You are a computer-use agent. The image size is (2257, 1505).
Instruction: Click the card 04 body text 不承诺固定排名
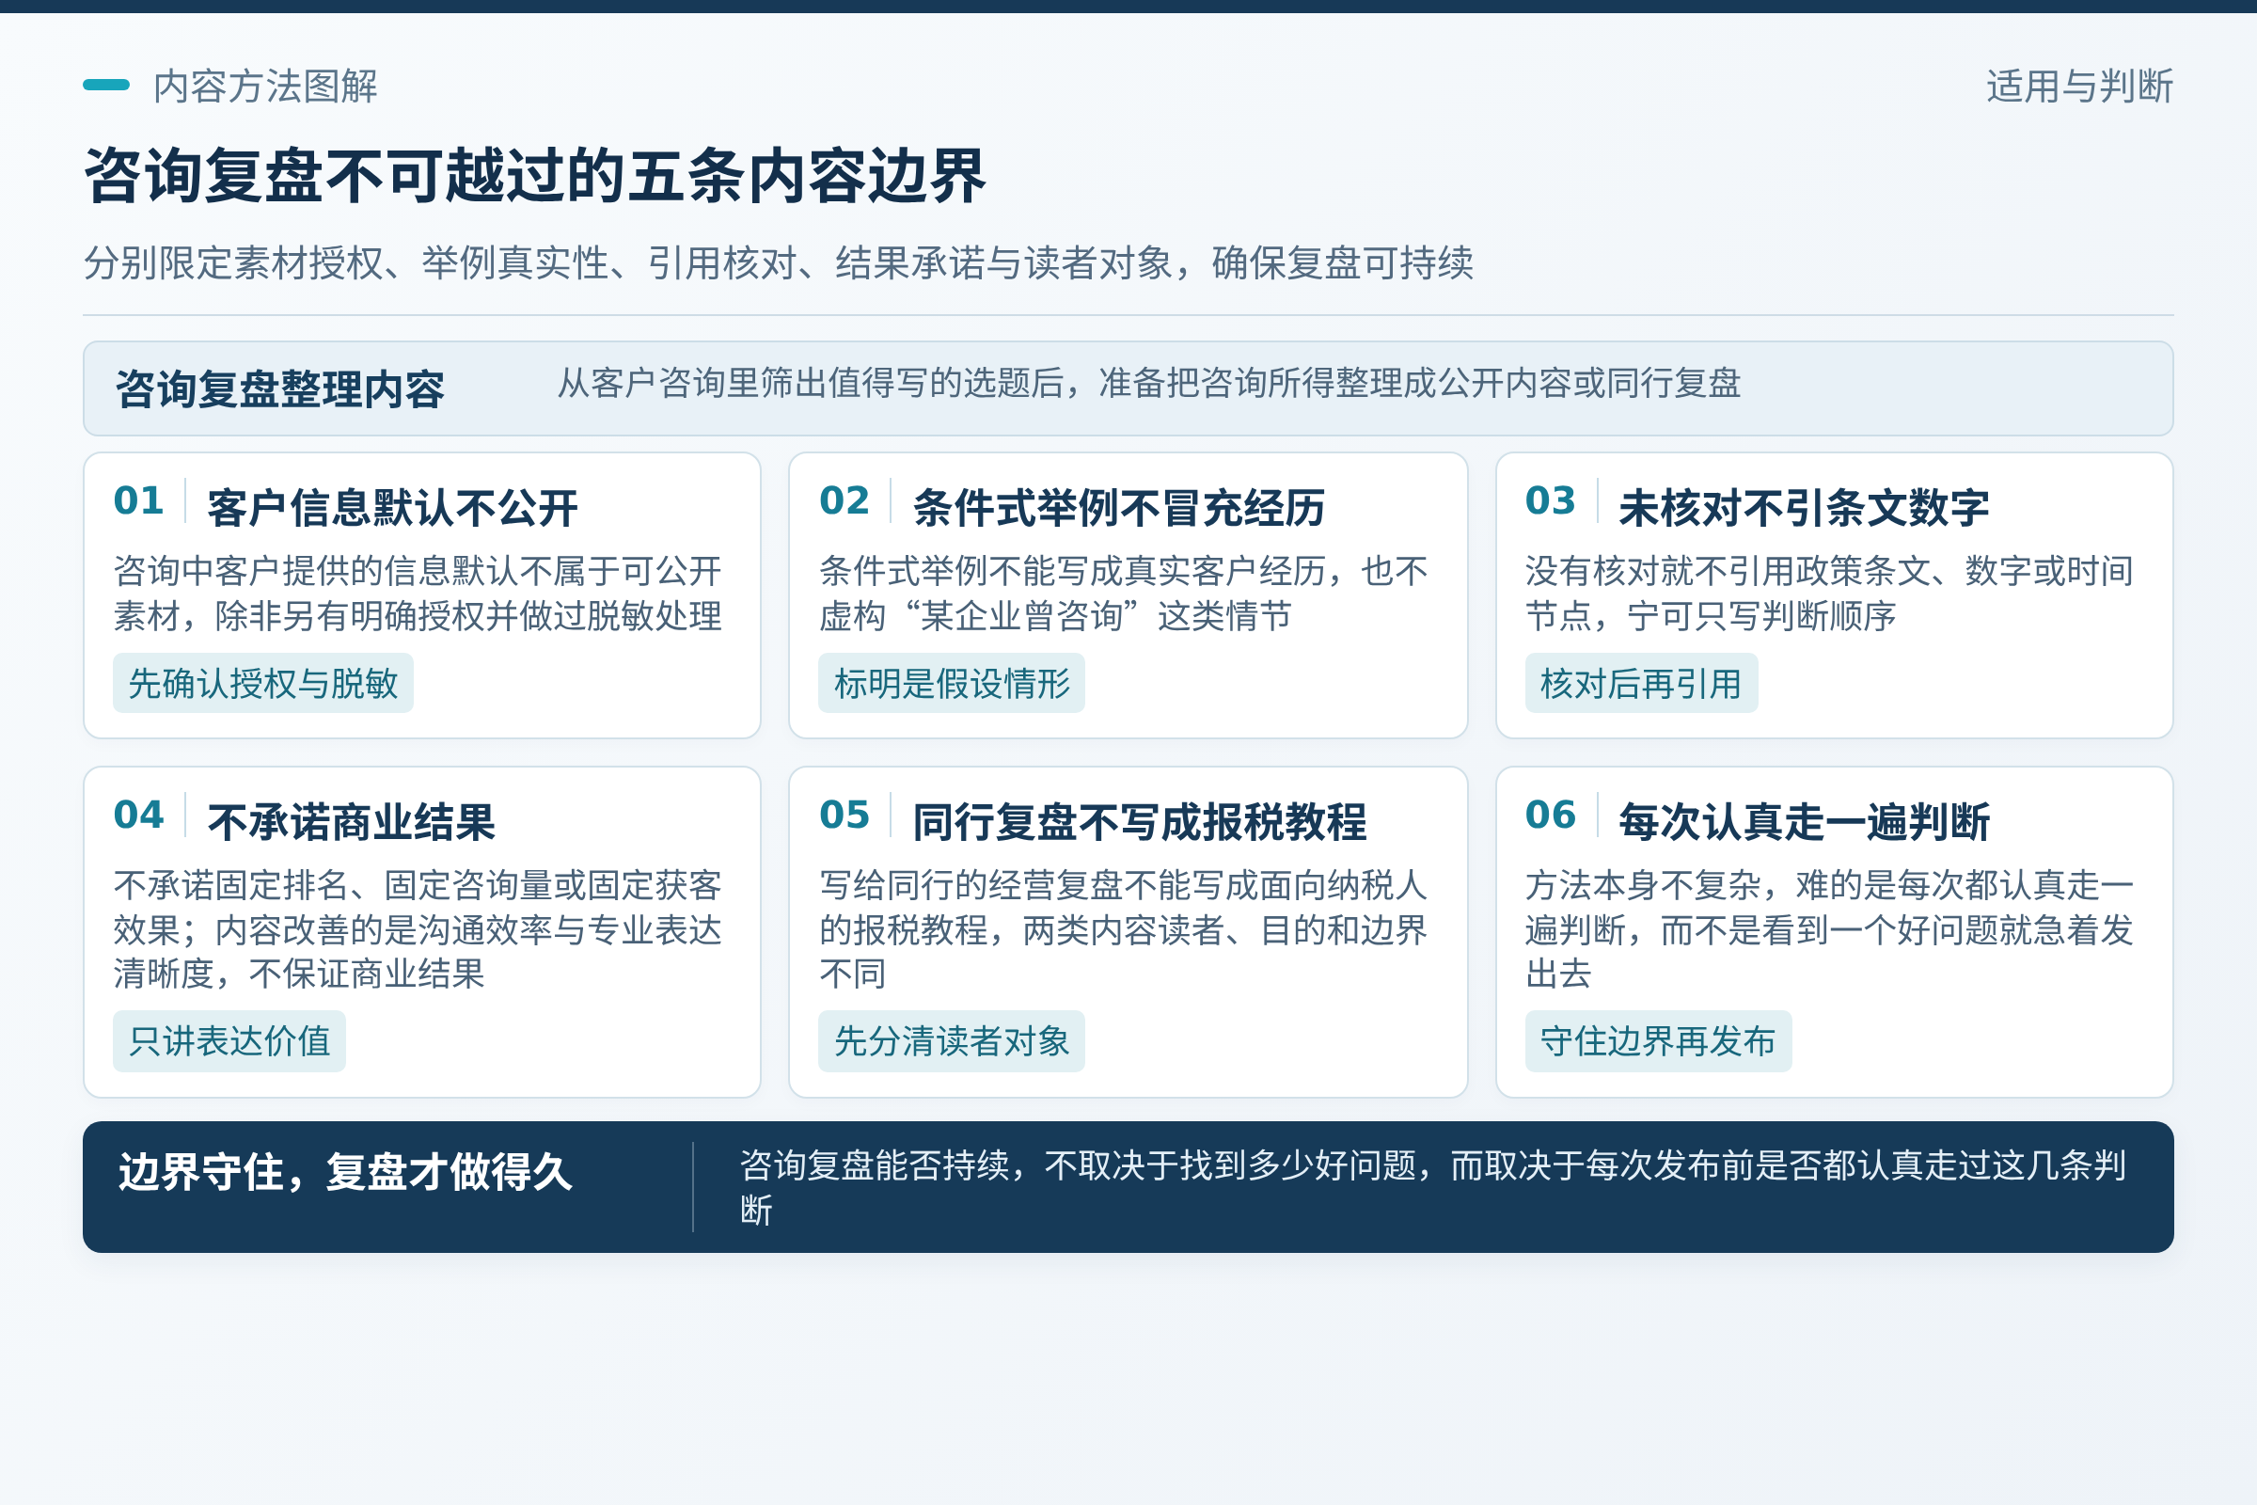(418, 929)
